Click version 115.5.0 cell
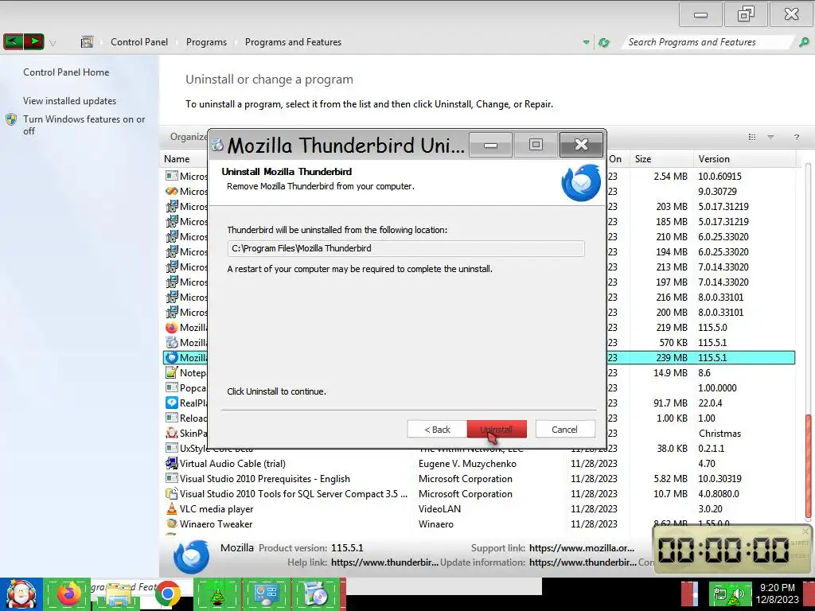815x611 pixels. (x=712, y=327)
